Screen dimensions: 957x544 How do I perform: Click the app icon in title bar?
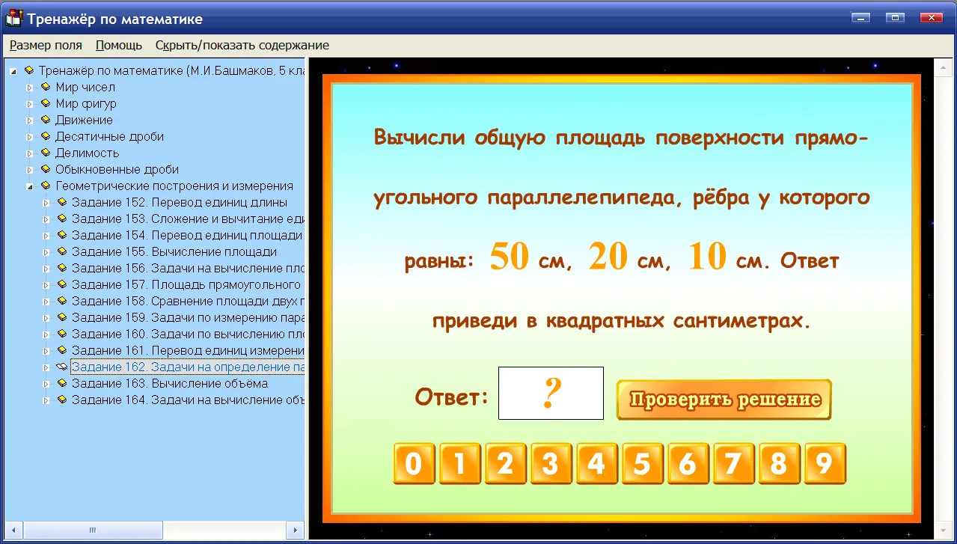click(x=13, y=18)
